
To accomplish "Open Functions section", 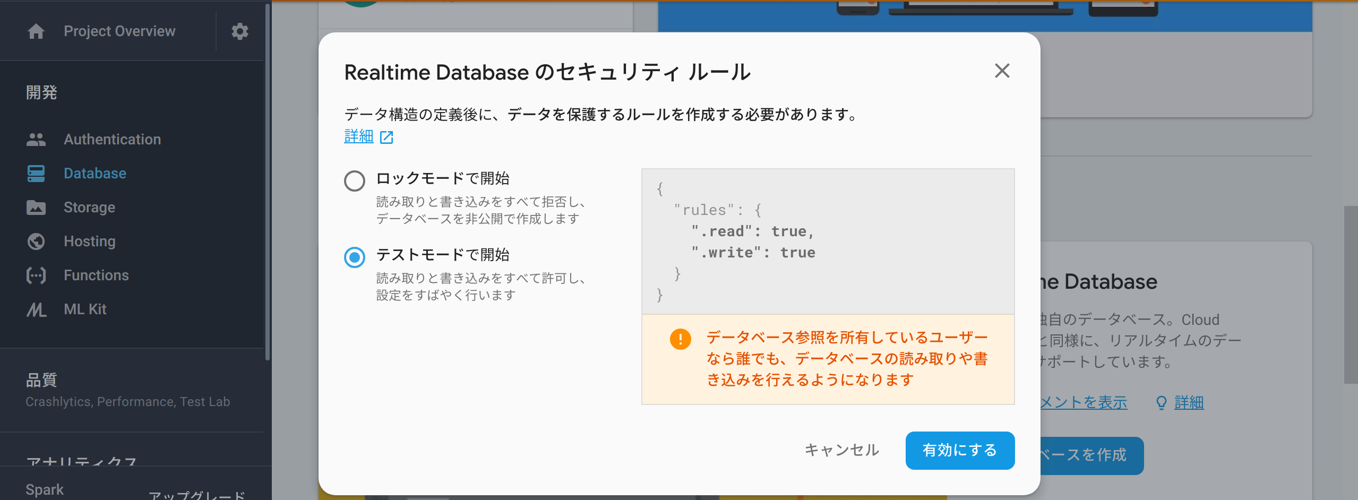I will (x=96, y=275).
